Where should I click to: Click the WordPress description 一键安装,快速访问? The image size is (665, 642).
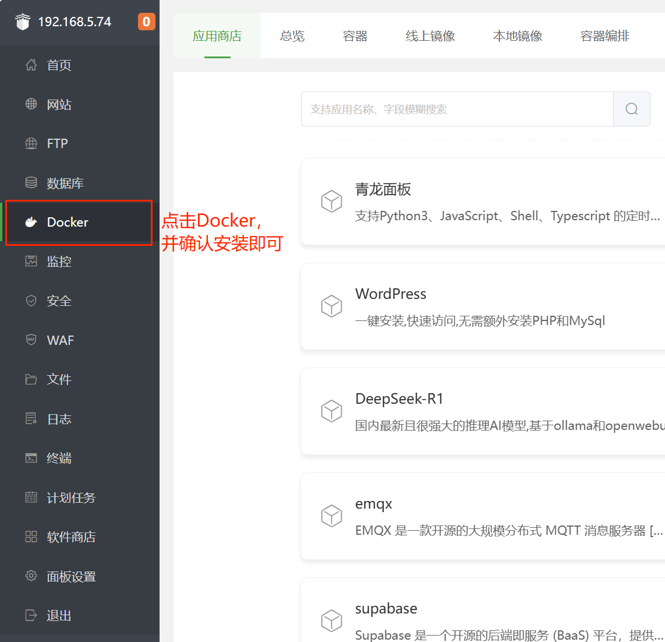(480, 320)
